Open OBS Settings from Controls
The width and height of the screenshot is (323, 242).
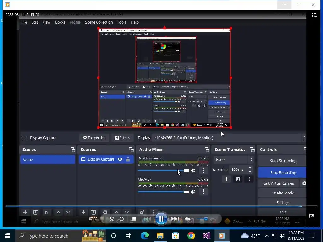[x=282, y=203]
